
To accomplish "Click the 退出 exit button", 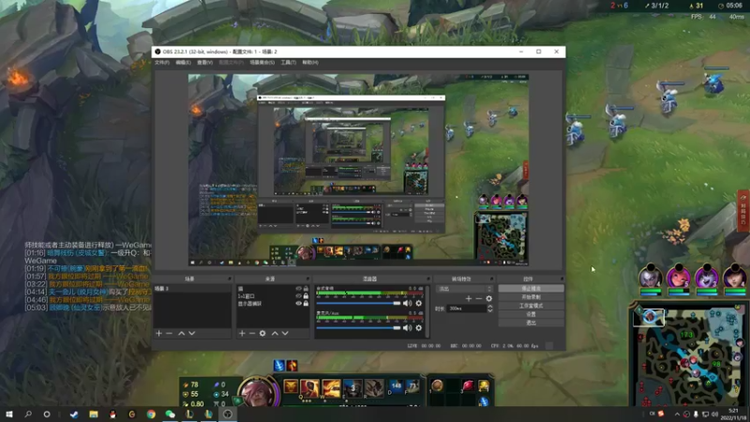I will [531, 323].
